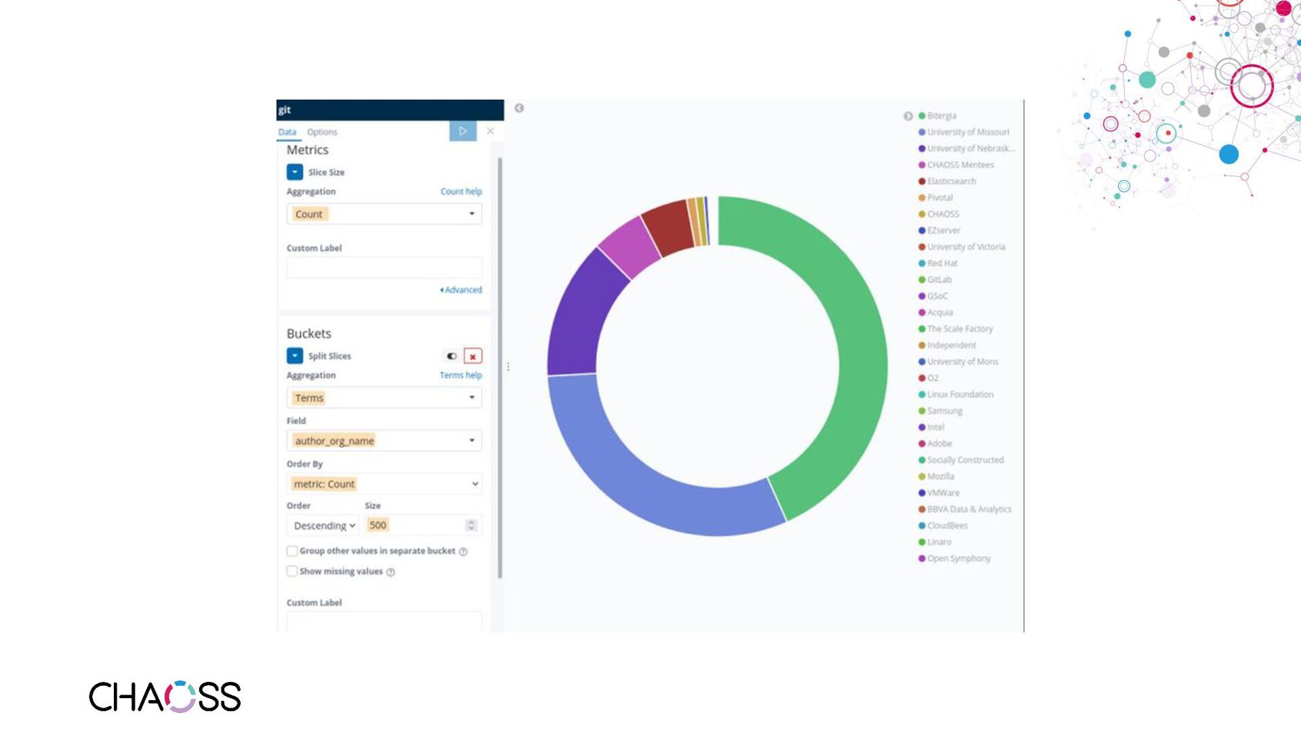Enable Group other values in separate bucket
The height and width of the screenshot is (732, 1301).
coord(292,551)
